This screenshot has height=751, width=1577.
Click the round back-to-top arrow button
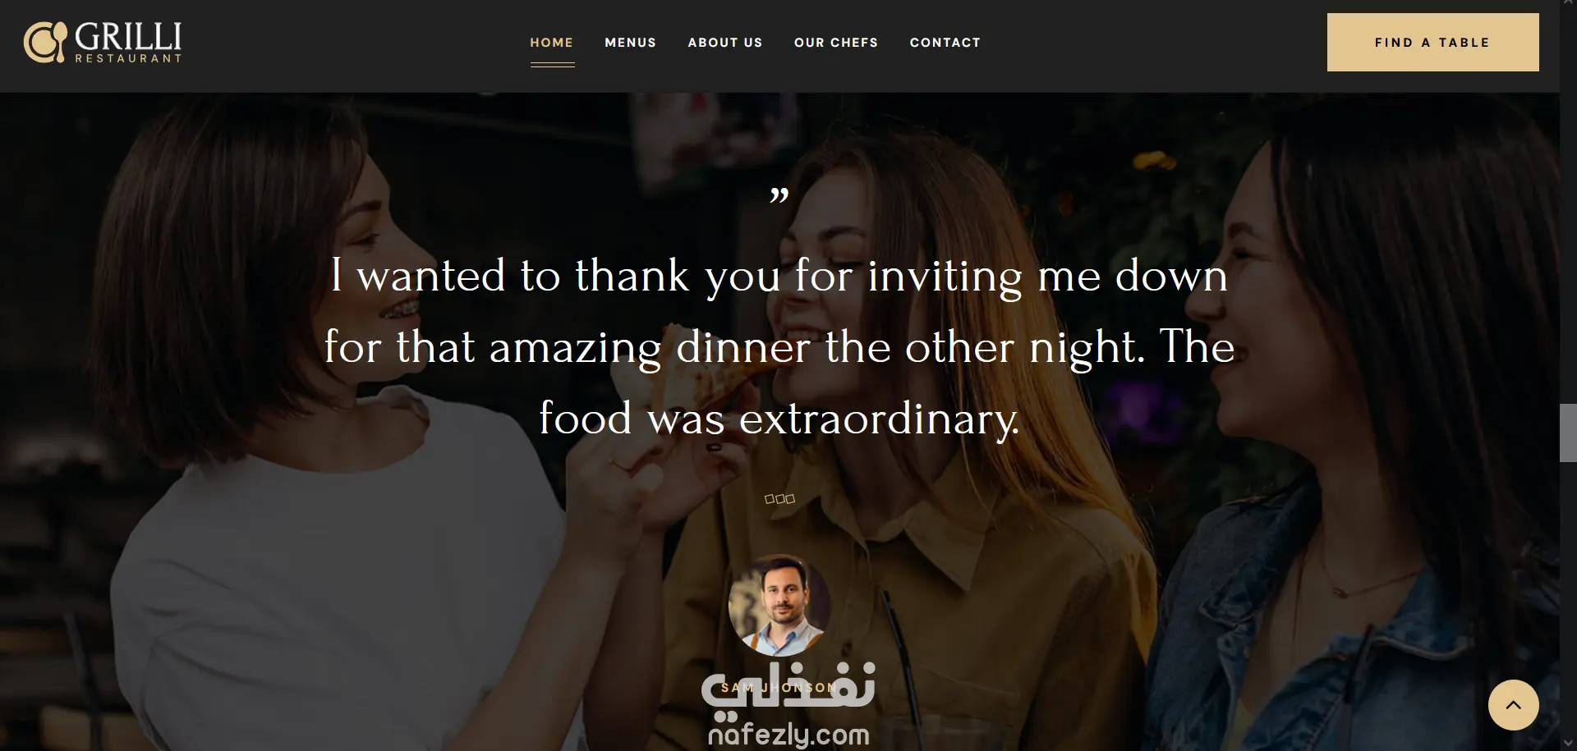tap(1513, 705)
